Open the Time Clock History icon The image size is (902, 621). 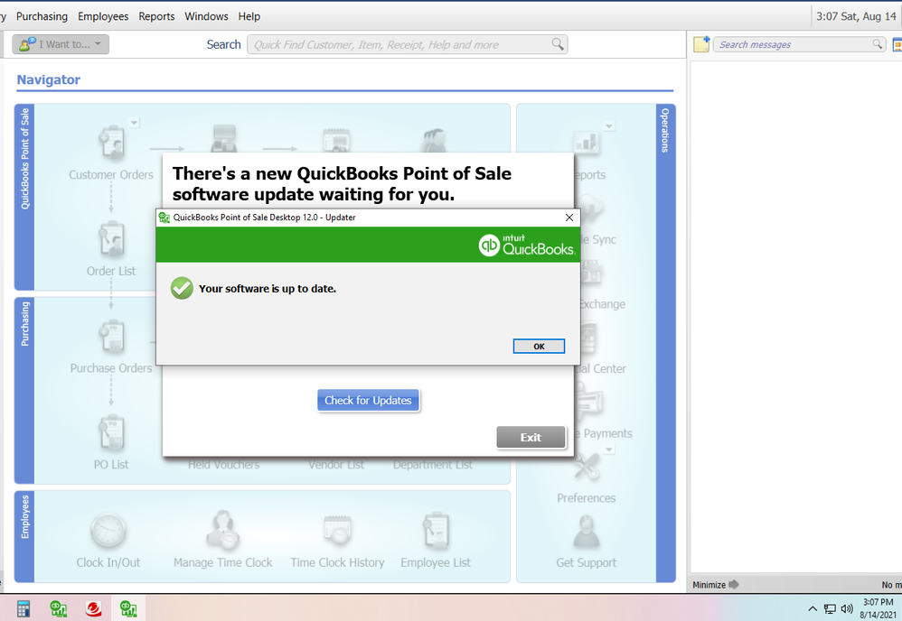[x=337, y=530]
